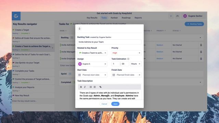
Task: Sort by the STATUS column header
Action: pyautogui.click(x=177, y=31)
